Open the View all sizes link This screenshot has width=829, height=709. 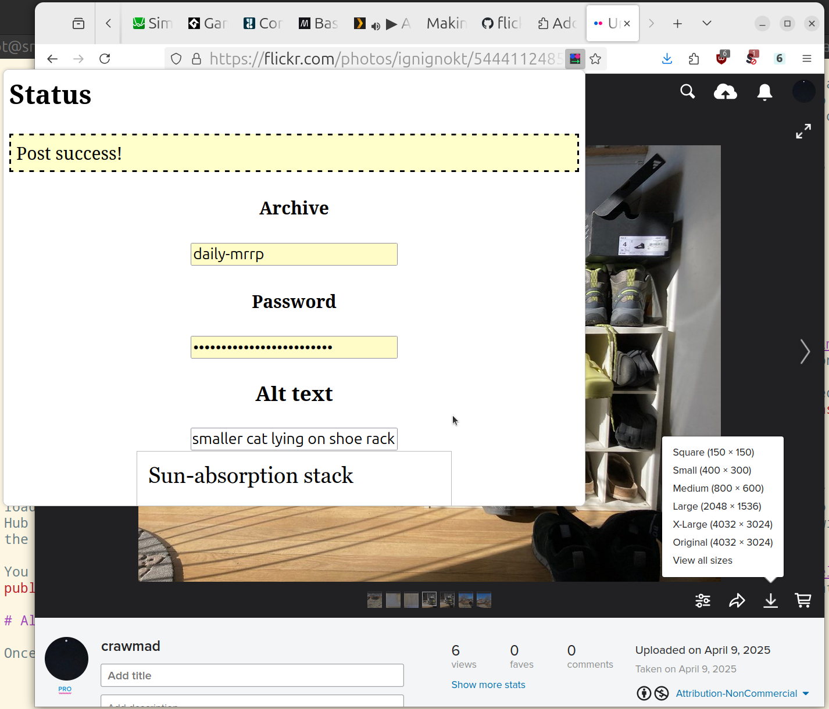(702, 560)
